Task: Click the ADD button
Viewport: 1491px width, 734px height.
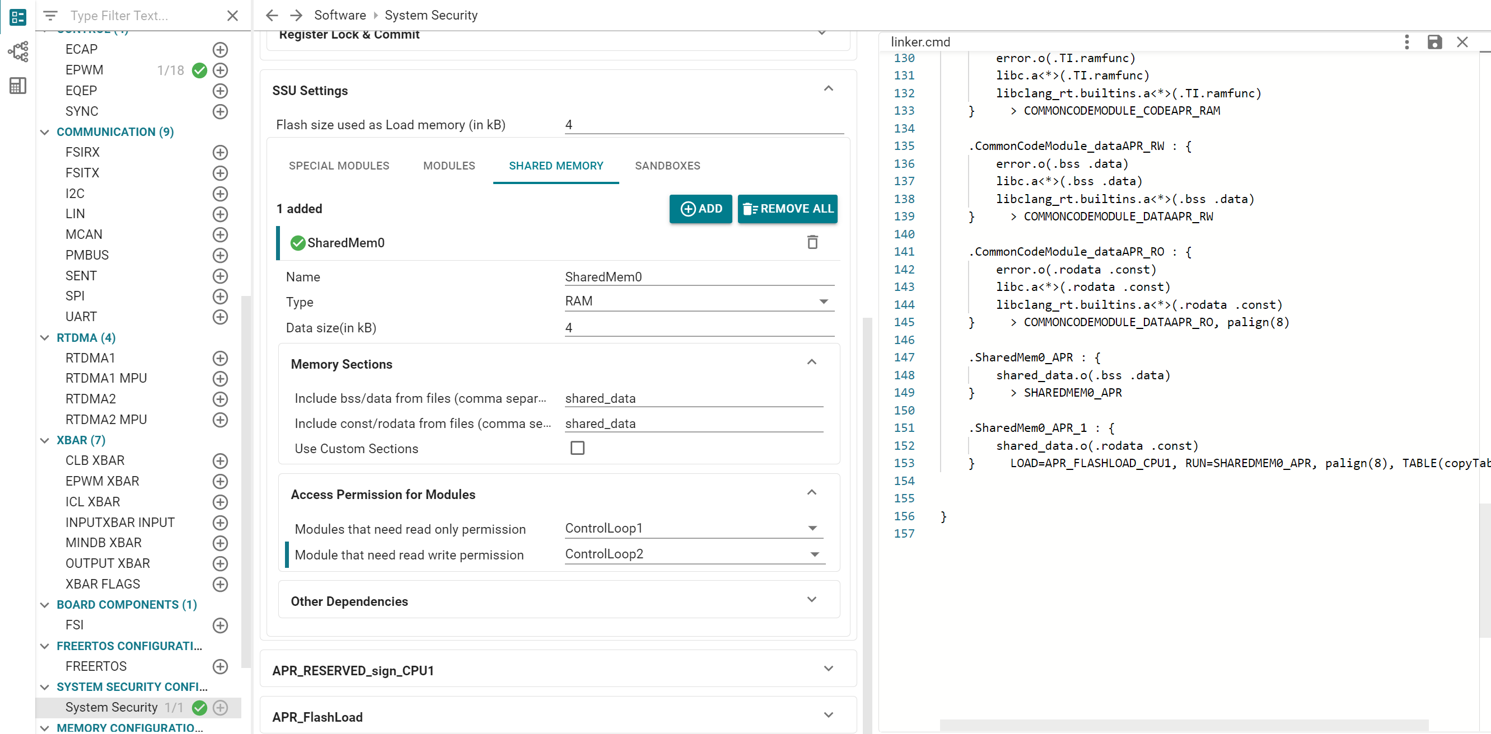Action: 700,209
